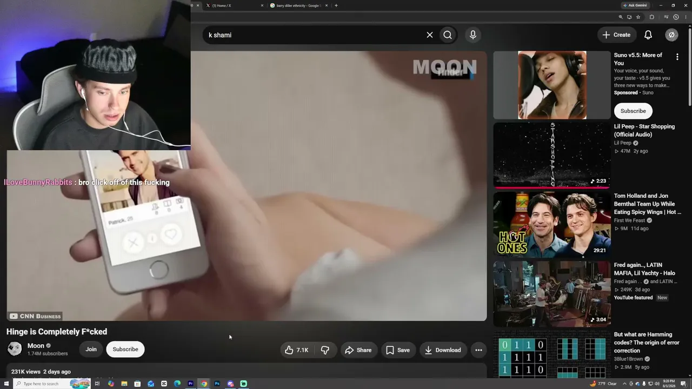This screenshot has width=692, height=389.
Task: Like the video with 7.1K likes
Action: point(297,350)
